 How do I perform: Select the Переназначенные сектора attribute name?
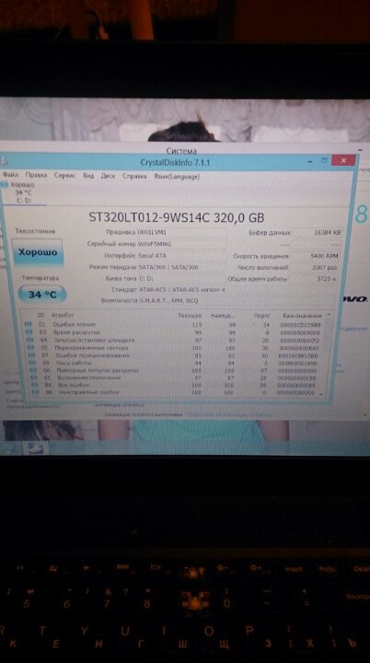[91, 347]
